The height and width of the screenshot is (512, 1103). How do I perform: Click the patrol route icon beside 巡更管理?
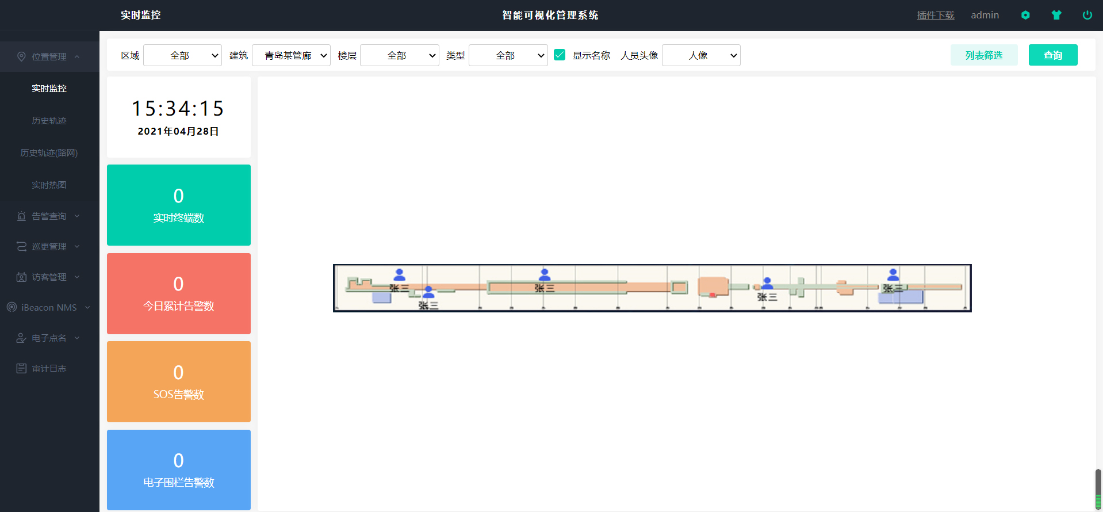21,246
